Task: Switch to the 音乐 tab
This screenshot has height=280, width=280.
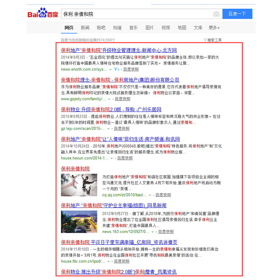Action: click(x=133, y=28)
